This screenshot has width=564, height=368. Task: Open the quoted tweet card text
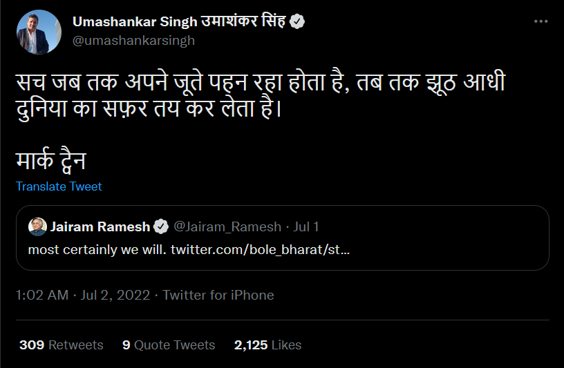click(x=189, y=249)
